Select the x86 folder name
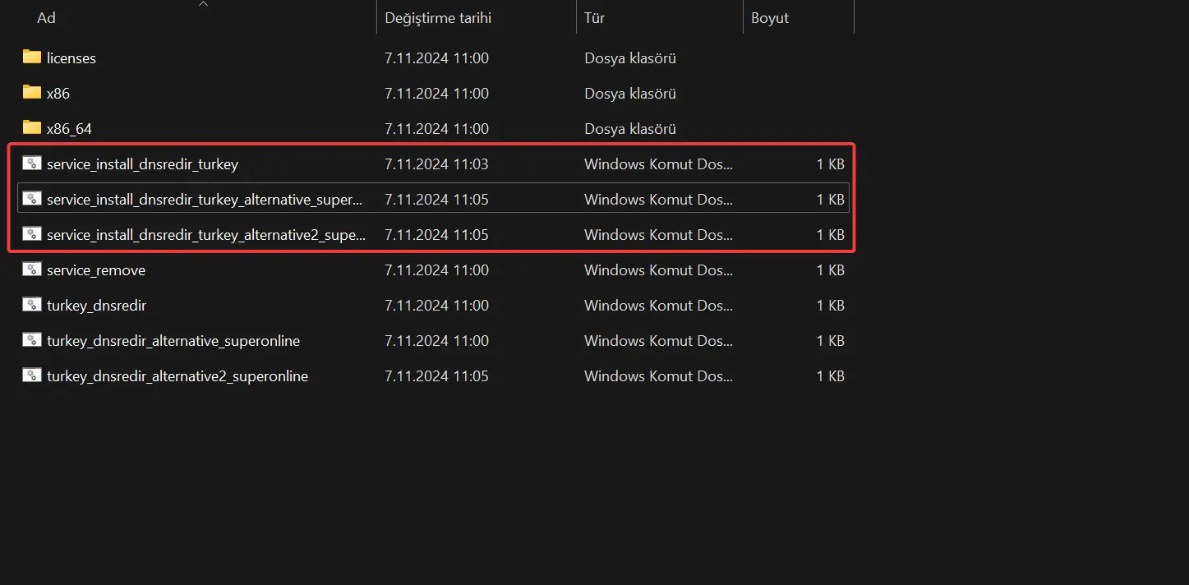The width and height of the screenshot is (1189, 585). [x=58, y=94]
